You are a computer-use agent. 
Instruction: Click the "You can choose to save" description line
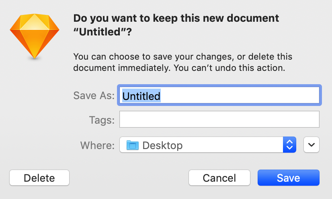click(182, 56)
